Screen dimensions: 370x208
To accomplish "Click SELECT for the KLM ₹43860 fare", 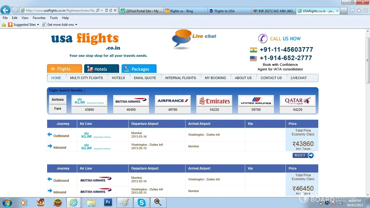I will [x=303, y=155].
